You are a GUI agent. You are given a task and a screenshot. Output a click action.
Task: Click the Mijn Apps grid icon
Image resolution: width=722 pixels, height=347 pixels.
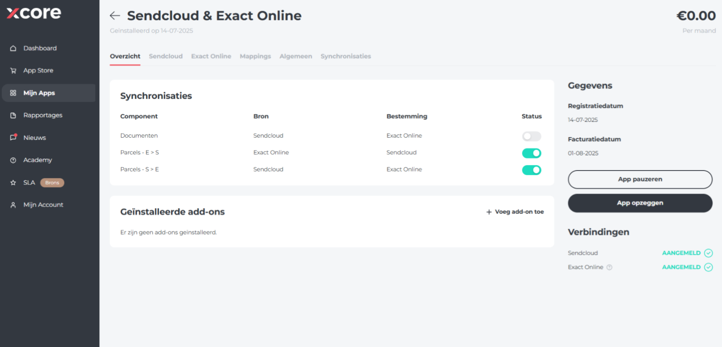[13, 93]
